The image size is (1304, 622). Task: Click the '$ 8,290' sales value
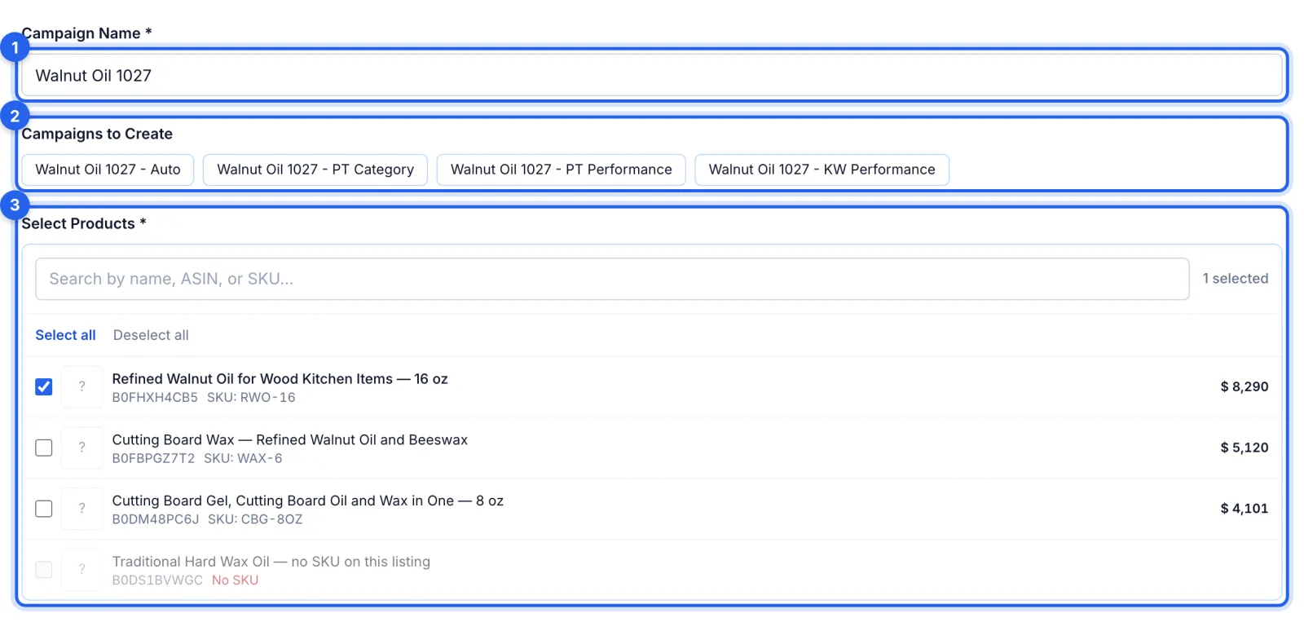[1244, 386]
